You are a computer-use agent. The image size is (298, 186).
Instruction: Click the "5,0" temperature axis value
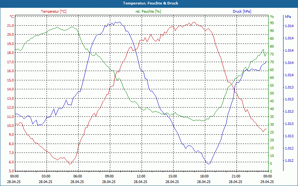click(x=11, y=171)
